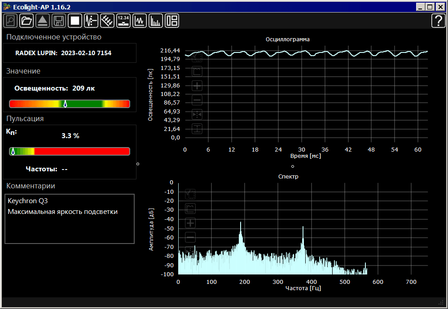Click the Осциллограмма chart title
Viewport: 448px width, 309px height.
click(x=288, y=39)
